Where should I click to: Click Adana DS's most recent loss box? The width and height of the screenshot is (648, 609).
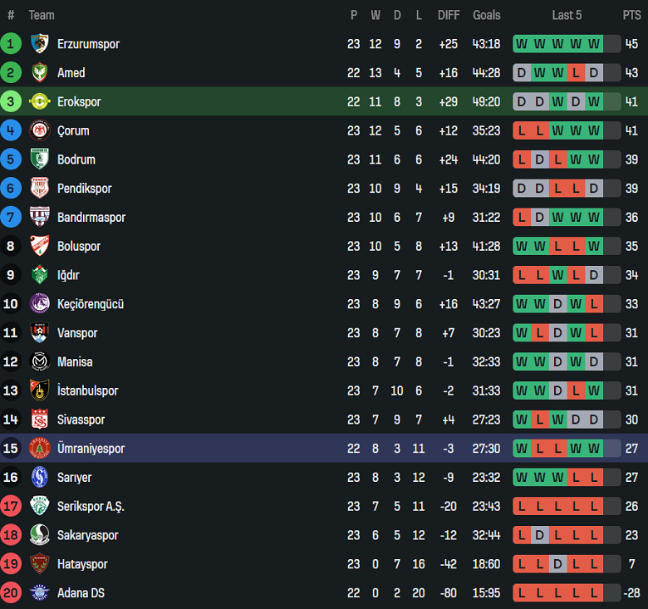593,593
